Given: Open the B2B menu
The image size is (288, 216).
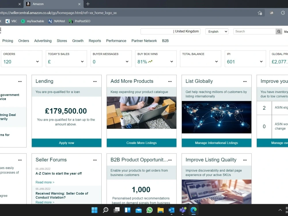Looking at the screenshot, I should click(165, 41).
